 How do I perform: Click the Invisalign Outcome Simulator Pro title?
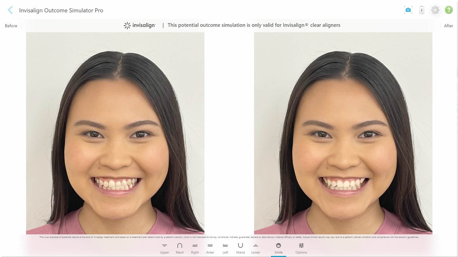61,10
